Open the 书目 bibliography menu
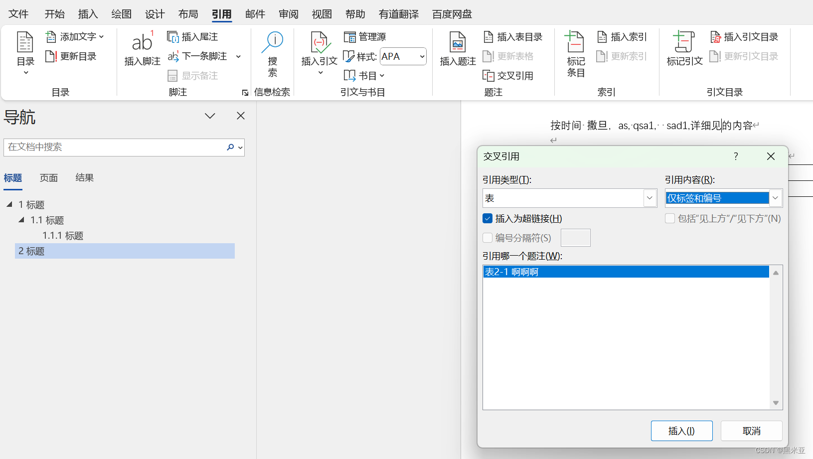Screen dimensions: 813x459 point(364,76)
